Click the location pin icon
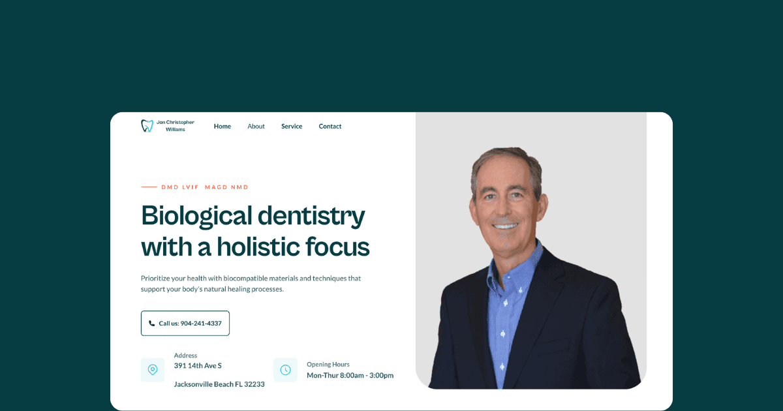 click(153, 370)
